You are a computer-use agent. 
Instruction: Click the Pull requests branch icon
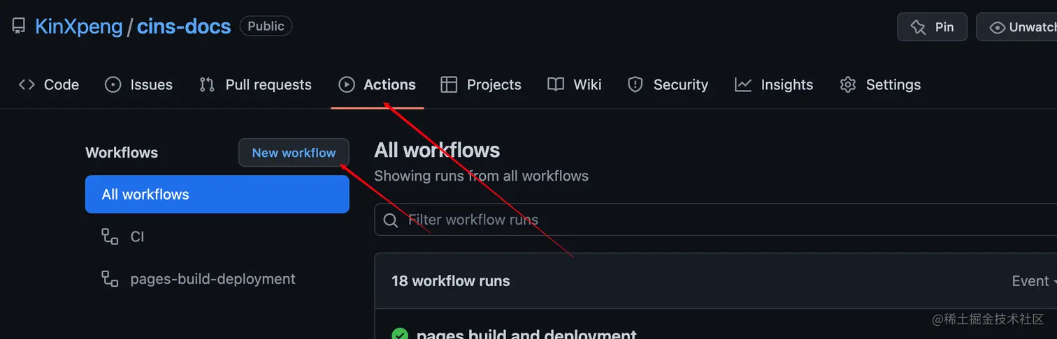(x=207, y=84)
